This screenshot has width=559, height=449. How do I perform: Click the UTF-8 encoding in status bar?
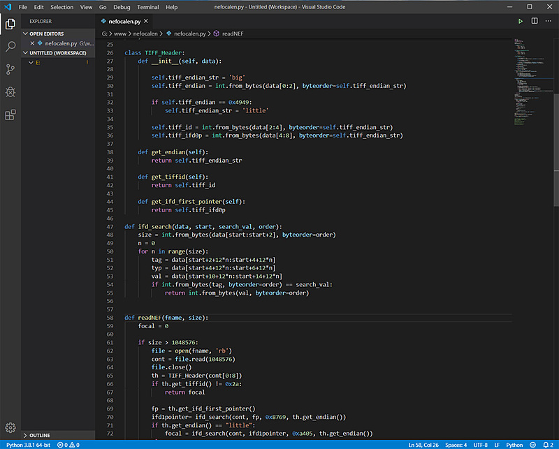point(481,445)
